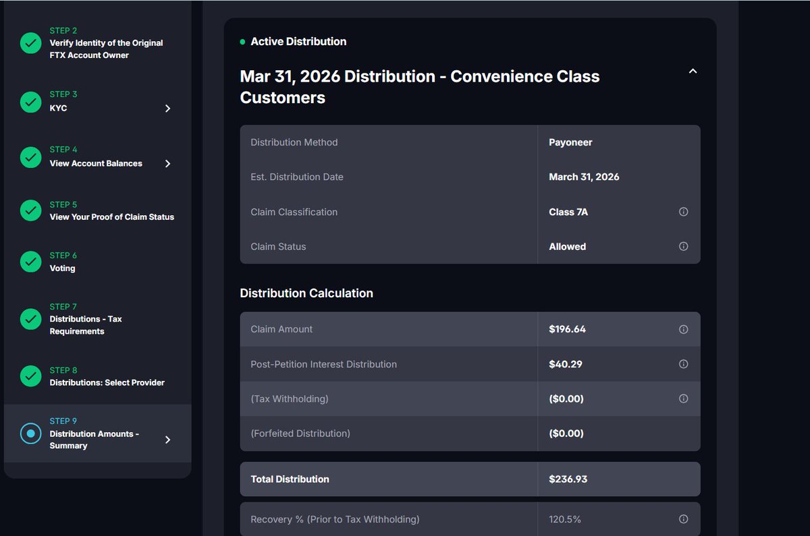Viewport: 810px width, 536px height.
Task: Click the Step 7 Tax Requirements checkmark icon
Action: (x=31, y=319)
